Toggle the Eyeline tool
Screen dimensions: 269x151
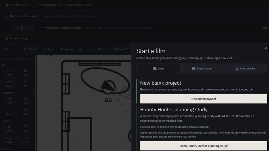66,49
